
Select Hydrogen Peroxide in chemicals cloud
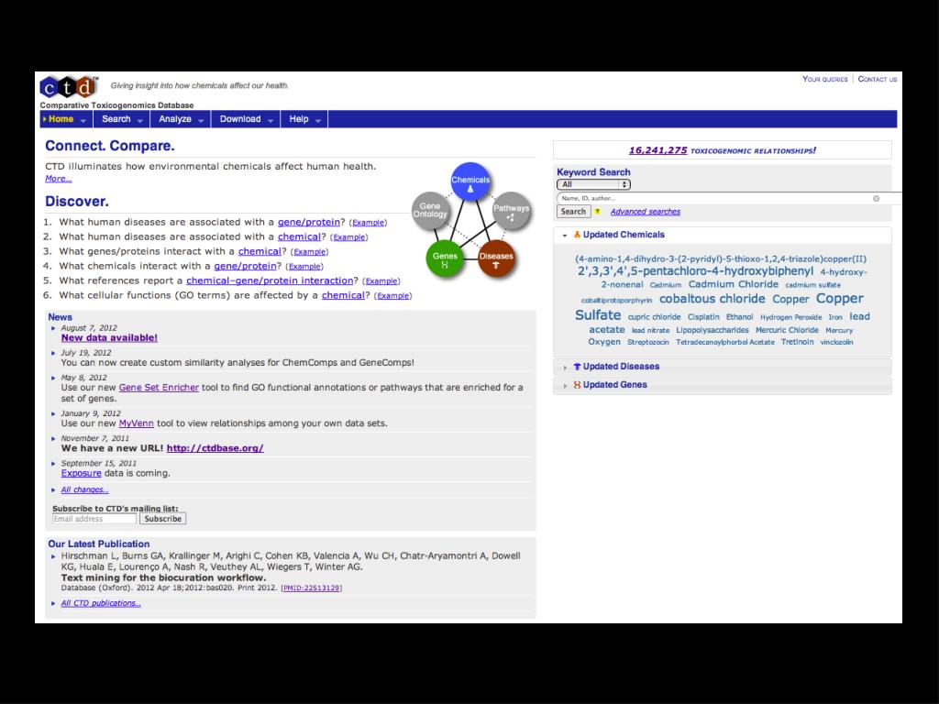pos(791,317)
